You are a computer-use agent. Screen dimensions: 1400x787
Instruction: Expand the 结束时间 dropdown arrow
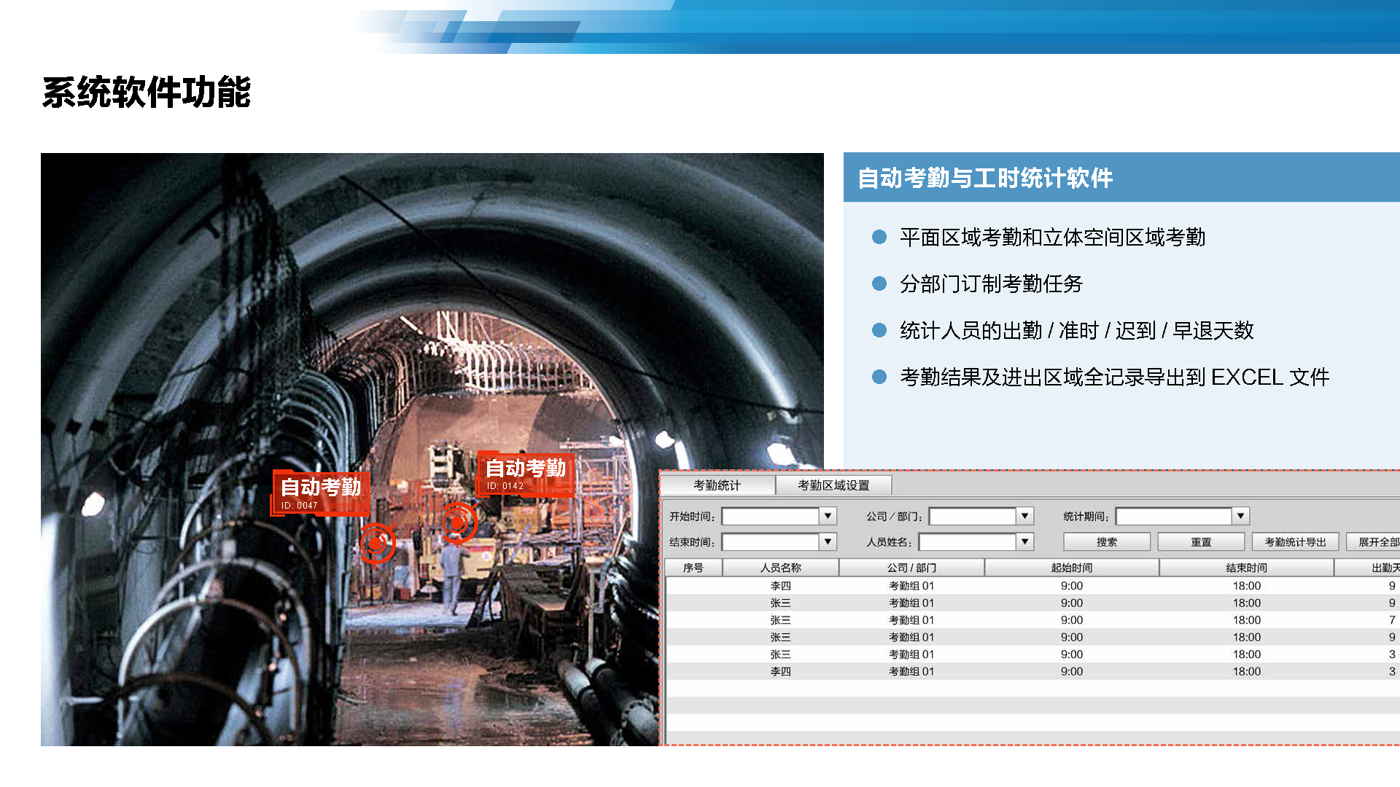pos(828,541)
